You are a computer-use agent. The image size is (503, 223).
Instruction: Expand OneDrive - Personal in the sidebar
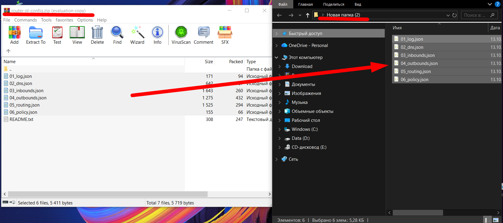[x=277, y=45]
